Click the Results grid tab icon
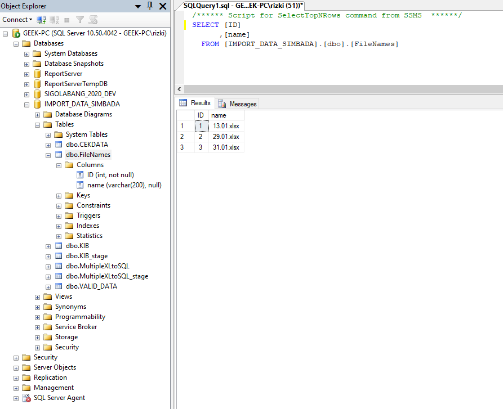503x409 pixels. click(x=183, y=103)
